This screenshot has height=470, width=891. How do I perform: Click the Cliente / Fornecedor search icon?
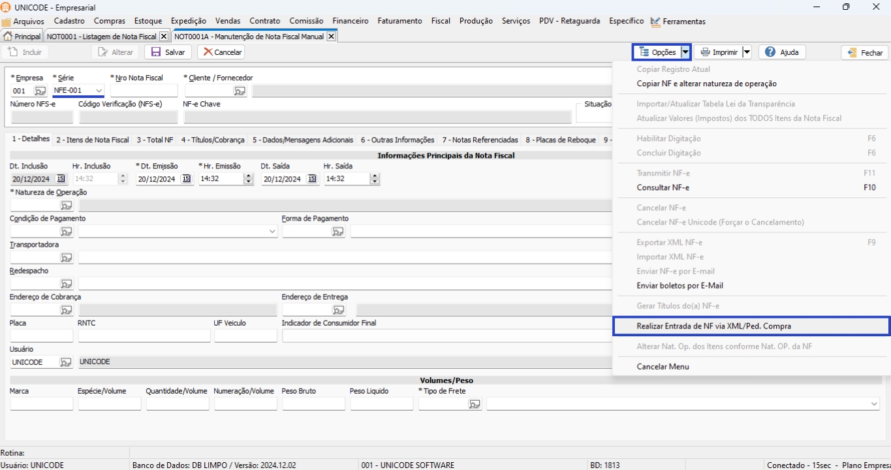(240, 91)
